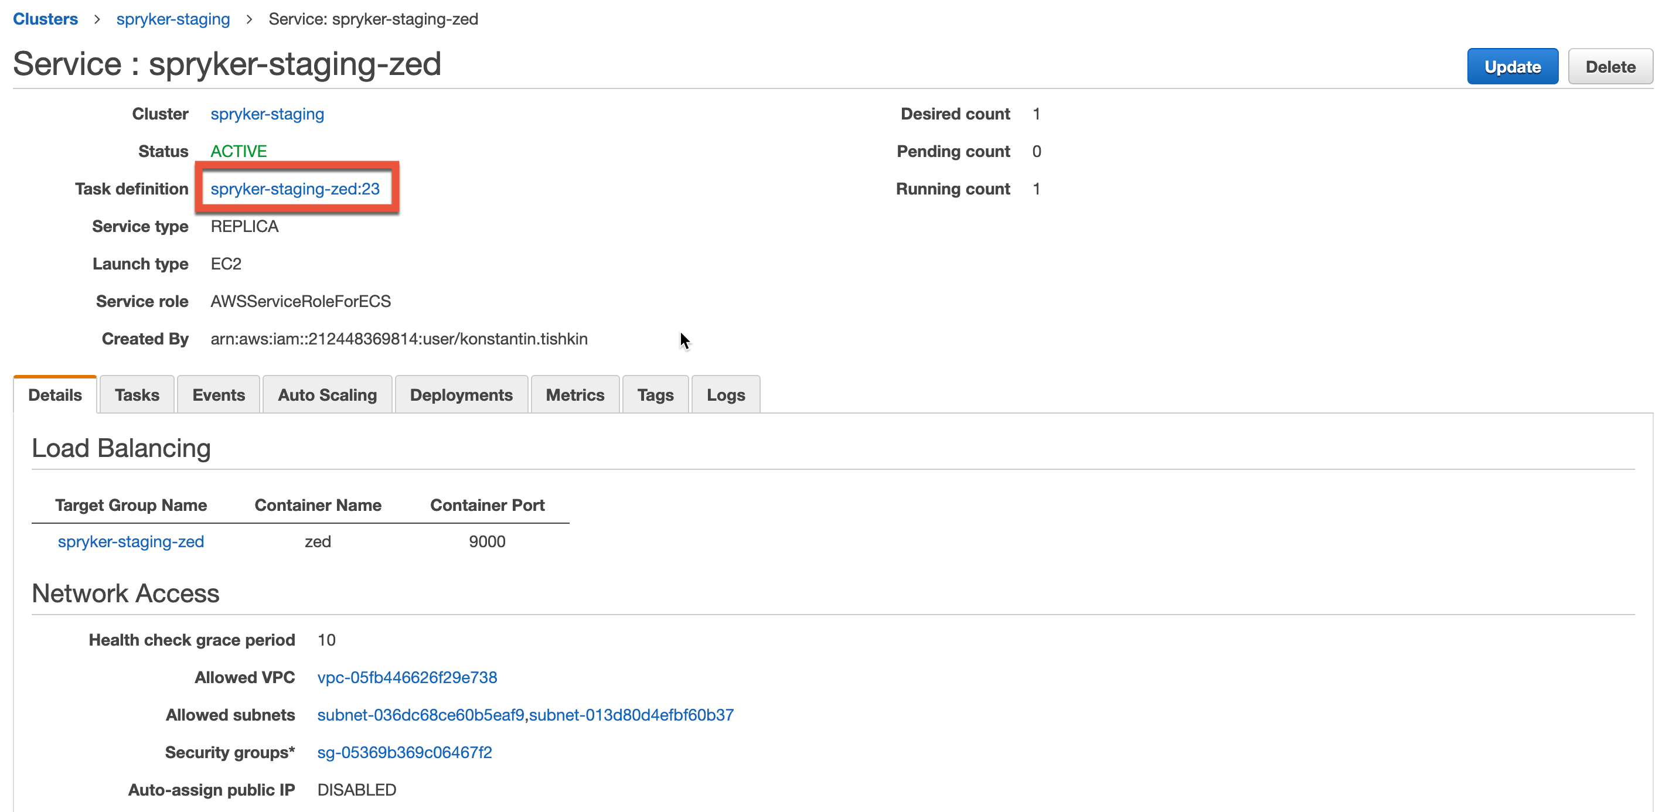Open the spryker-staging-zed target group link
Screen dimensions: 1669x812
coord(131,541)
